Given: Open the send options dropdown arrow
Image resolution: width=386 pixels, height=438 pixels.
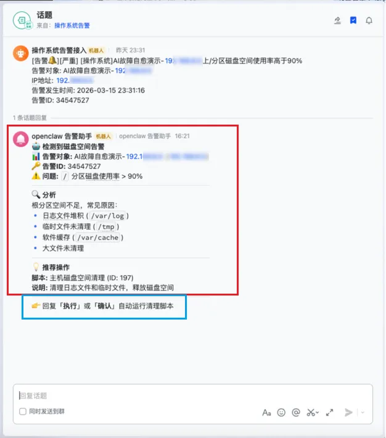Looking at the screenshot, I should point(363,413).
